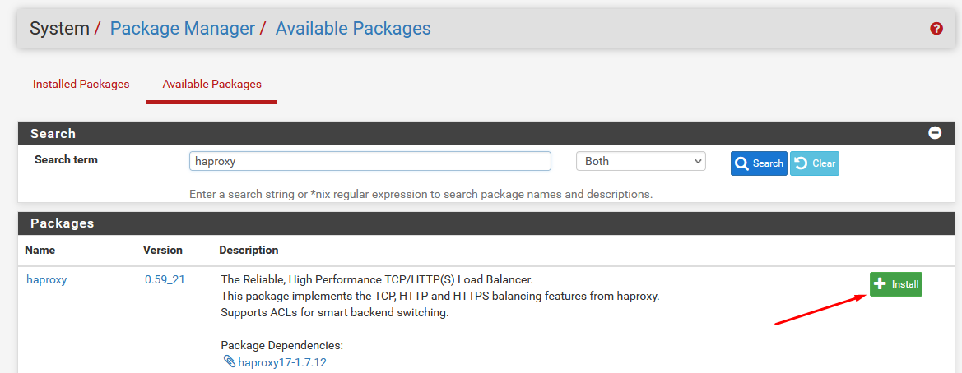Install the haproxy package
Viewport: 962px width, 373px height.
(895, 284)
